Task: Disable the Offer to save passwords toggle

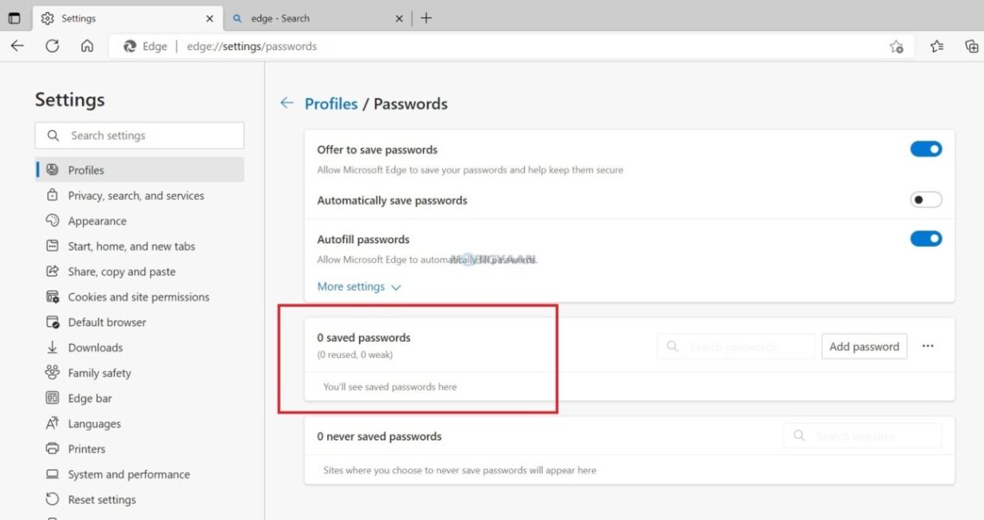Action: coord(925,148)
